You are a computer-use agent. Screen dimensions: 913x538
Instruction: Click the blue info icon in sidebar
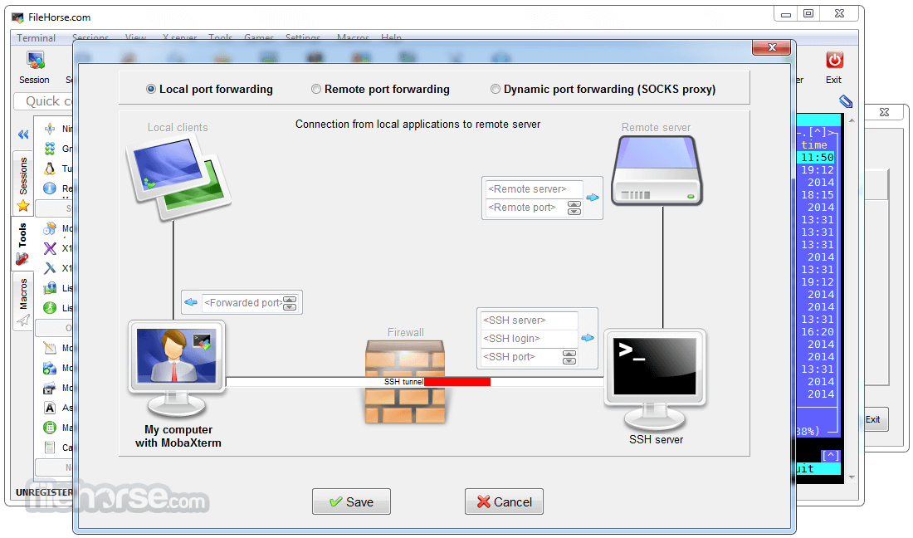50,188
